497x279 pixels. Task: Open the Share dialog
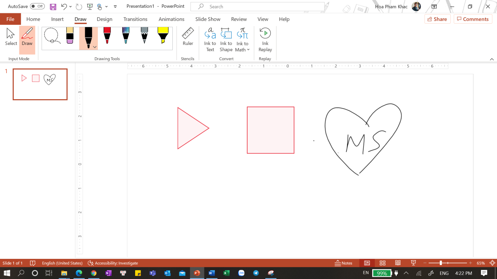tap(437, 19)
